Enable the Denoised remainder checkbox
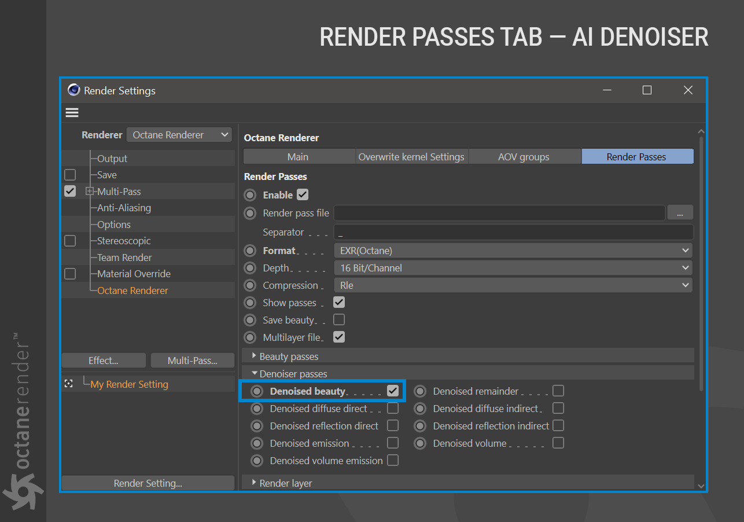This screenshot has height=522, width=744. click(x=558, y=391)
